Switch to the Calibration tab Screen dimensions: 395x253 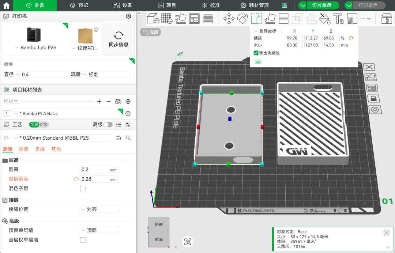(x=211, y=5)
